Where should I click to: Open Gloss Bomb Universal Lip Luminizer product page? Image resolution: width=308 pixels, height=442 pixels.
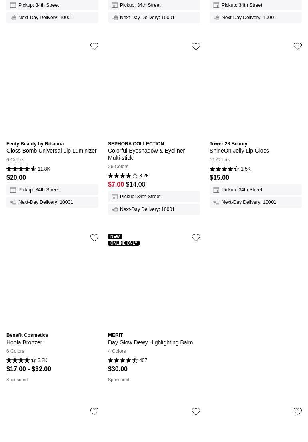(52, 151)
